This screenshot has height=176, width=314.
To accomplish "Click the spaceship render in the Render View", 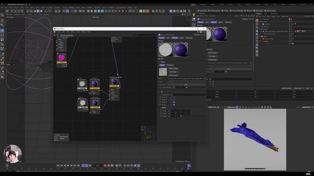I will coord(255,137).
